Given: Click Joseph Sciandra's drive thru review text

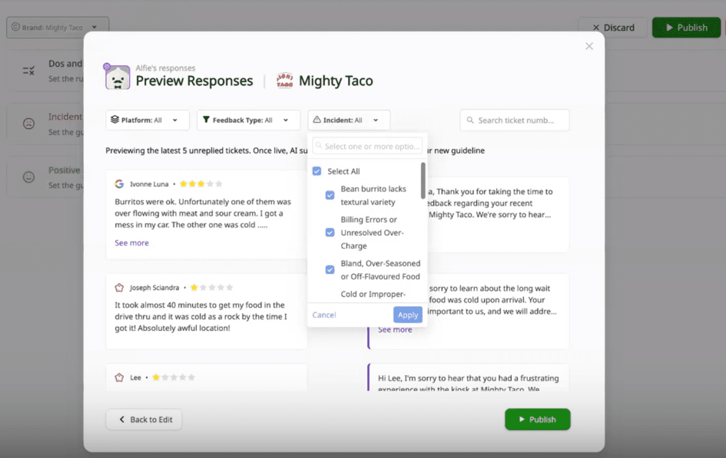Looking at the screenshot, I should coord(201,317).
